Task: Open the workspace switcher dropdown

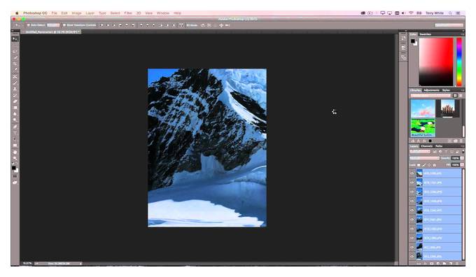Action: click(x=449, y=25)
